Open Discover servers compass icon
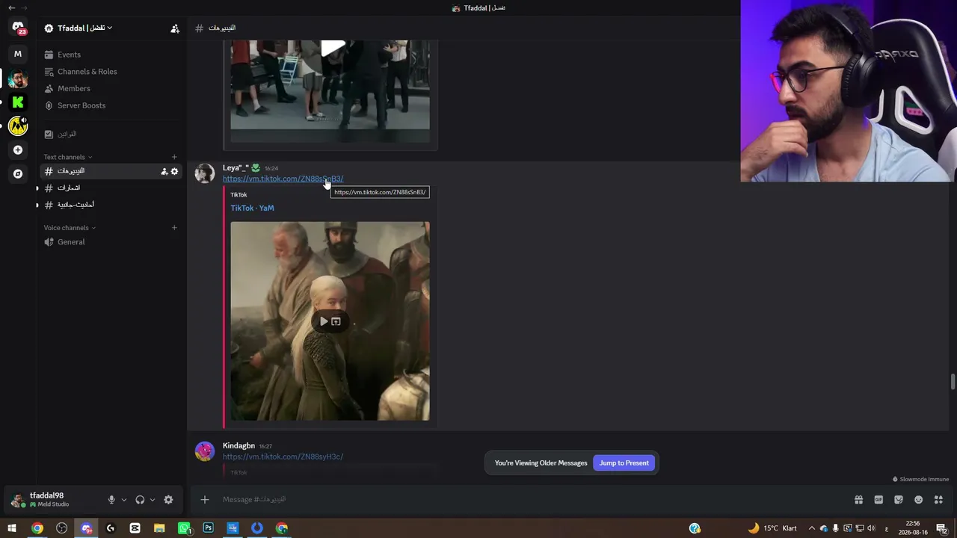957x538 pixels. [18, 174]
